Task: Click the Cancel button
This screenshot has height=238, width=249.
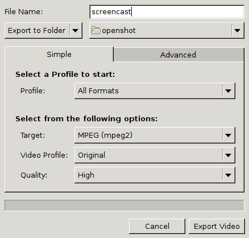Action: 157,226
